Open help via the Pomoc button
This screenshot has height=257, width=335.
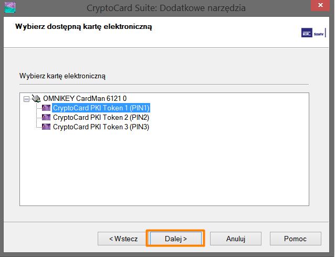click(295, 239)
